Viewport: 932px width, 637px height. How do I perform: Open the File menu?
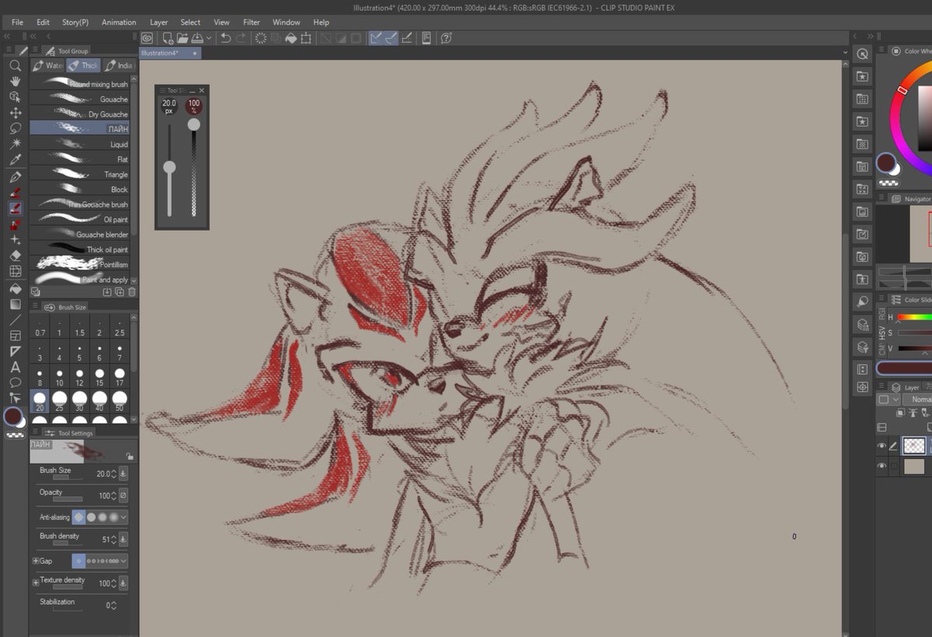coord(17,22)
